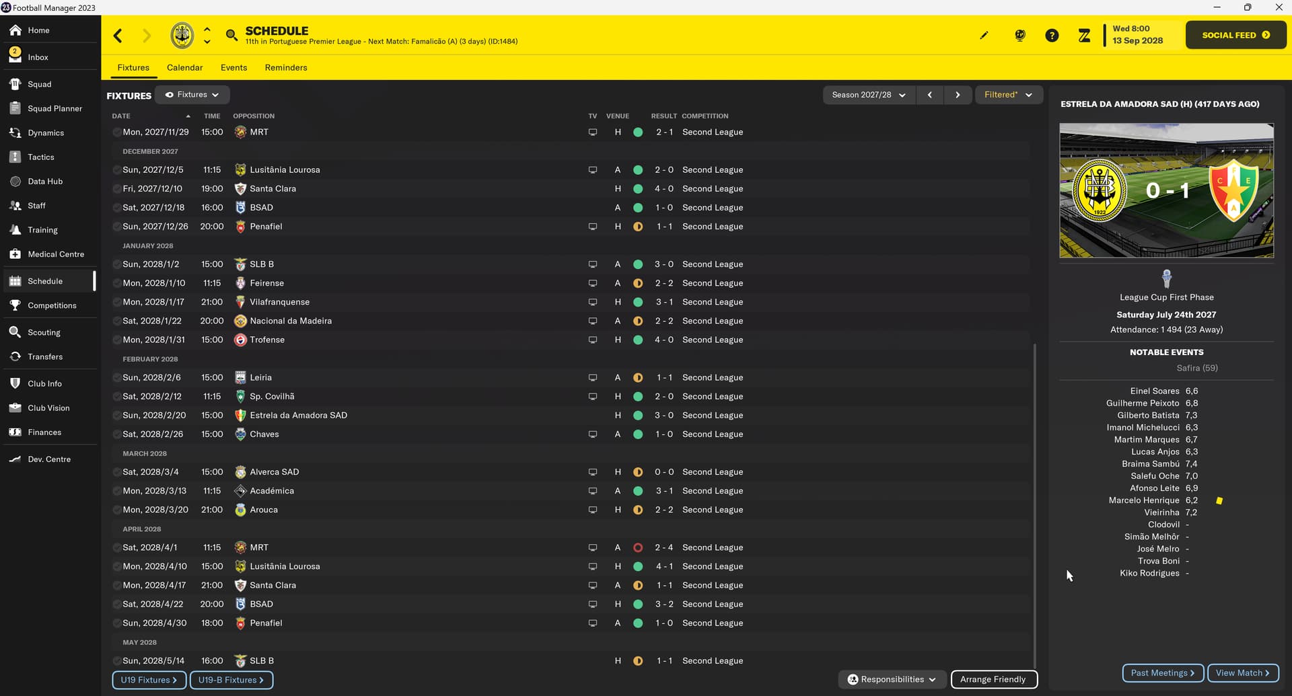This screenshot has height=696, width=1292.
Task: Switch to the Reminders tab
Action: [286, 67]
